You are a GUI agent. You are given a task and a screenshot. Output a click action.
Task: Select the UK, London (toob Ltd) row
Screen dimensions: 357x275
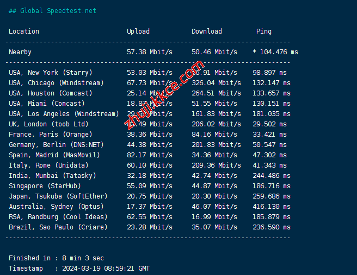pyautogui.click(x=48, y=124)
